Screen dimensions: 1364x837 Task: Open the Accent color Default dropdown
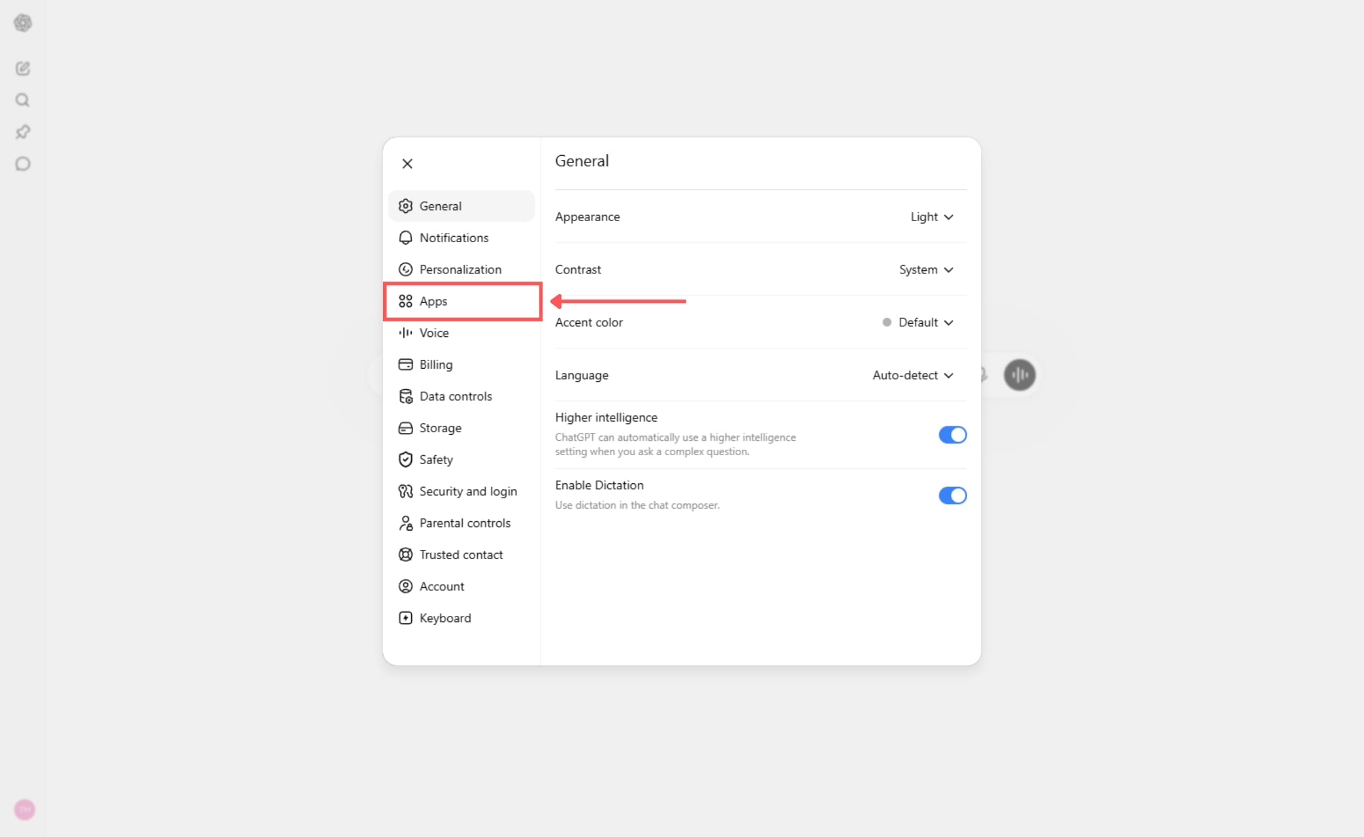[x=918, y=323]
